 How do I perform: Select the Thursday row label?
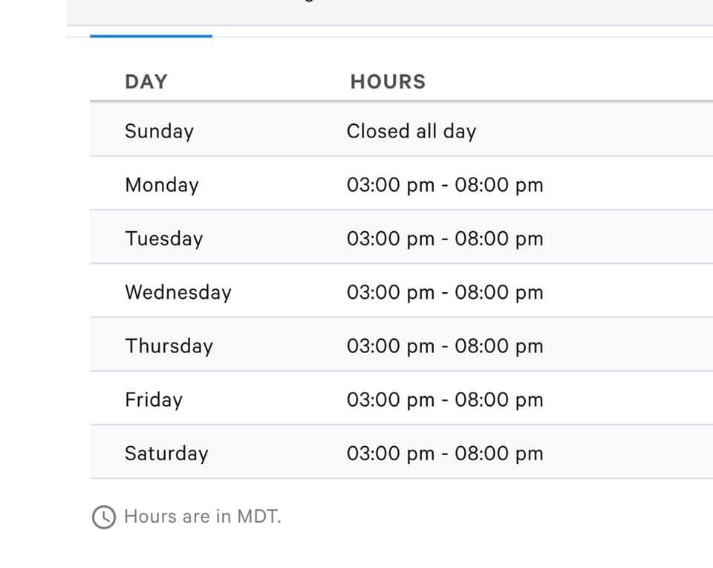(x=169, y=346)
